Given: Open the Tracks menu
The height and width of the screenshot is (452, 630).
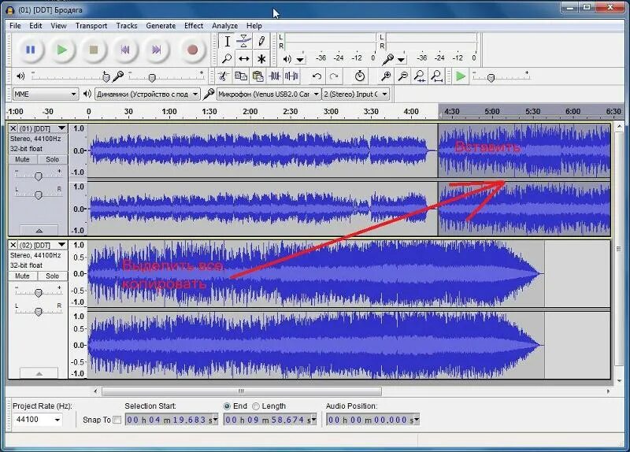Looking at the screenshot, I should (x=127, y=26).
